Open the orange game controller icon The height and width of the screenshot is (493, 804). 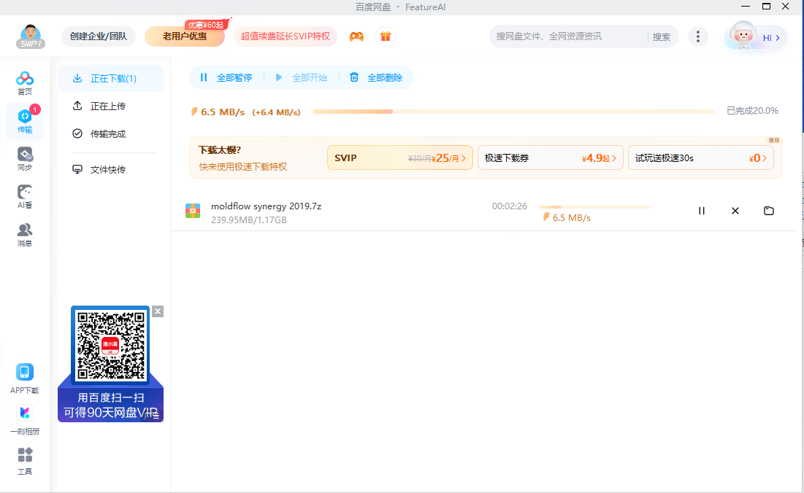coord(356,36)
